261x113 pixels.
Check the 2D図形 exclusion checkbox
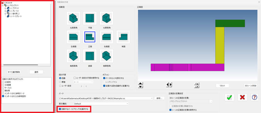3,82
